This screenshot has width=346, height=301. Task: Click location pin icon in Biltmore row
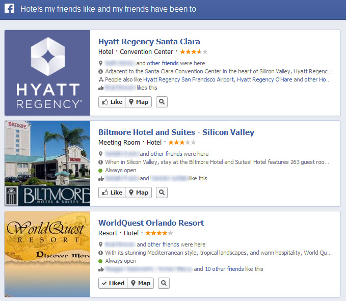(100, 154)
